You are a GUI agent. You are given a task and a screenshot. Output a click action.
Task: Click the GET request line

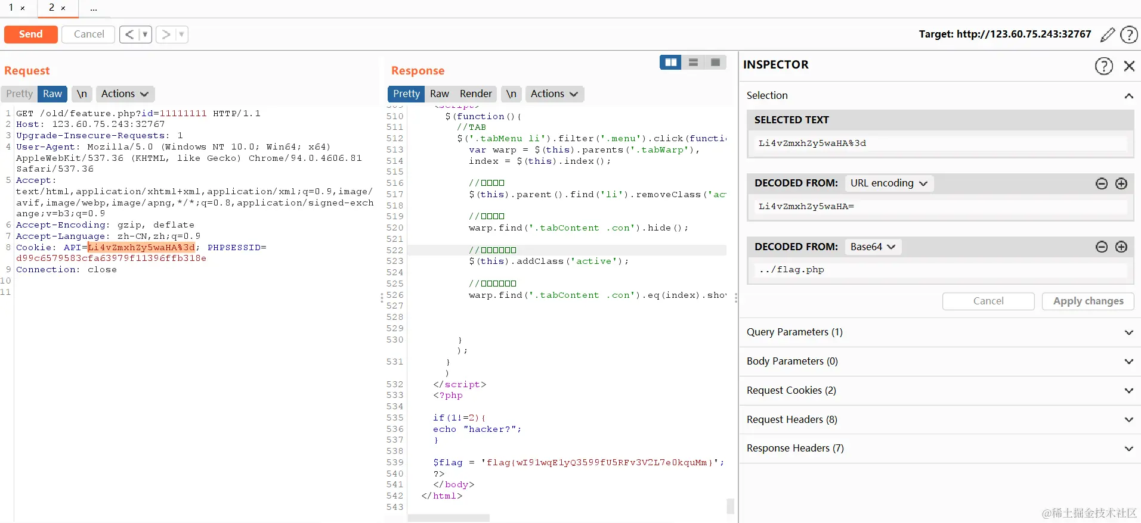138,113
